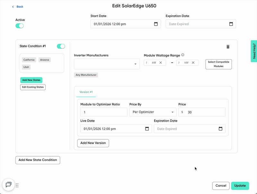
Task: Click Add New States button
Action: pos(31,80)
